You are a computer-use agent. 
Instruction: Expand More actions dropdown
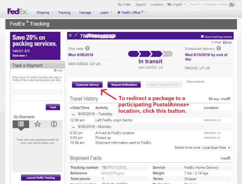point(195,82)
